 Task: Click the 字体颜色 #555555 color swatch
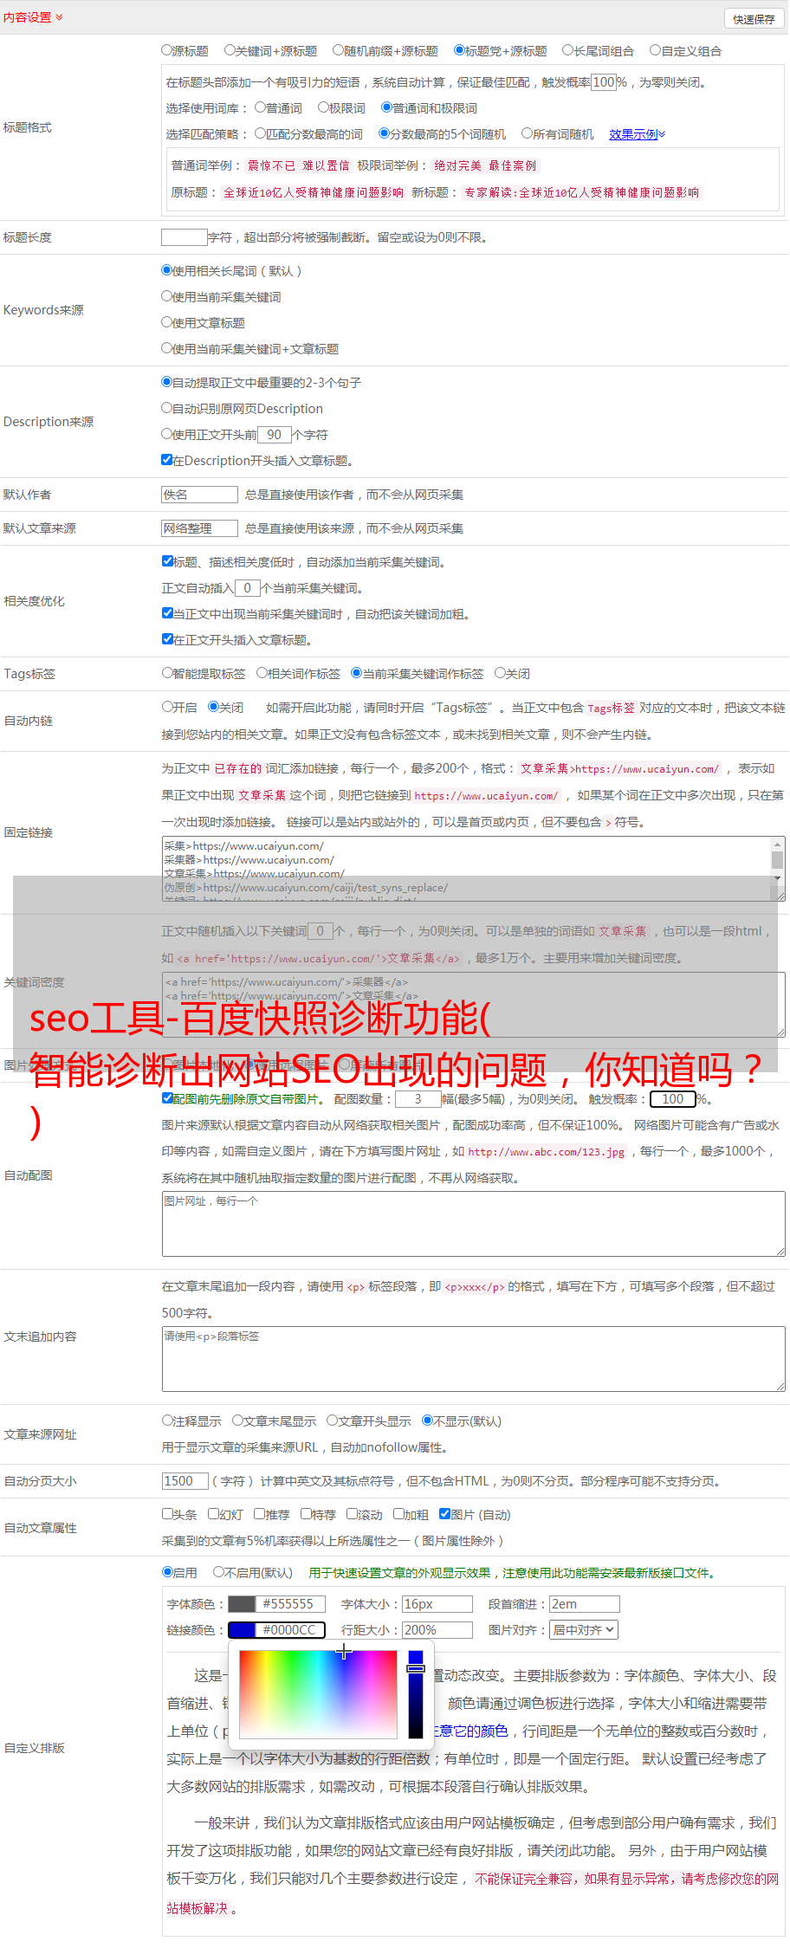242,1604
